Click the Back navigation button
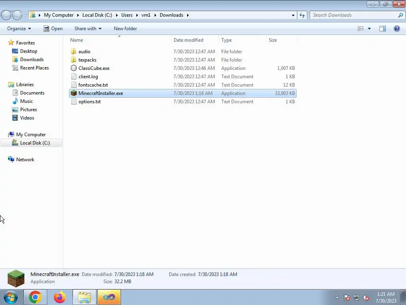406x305 pixels. [x=6, y=15]
